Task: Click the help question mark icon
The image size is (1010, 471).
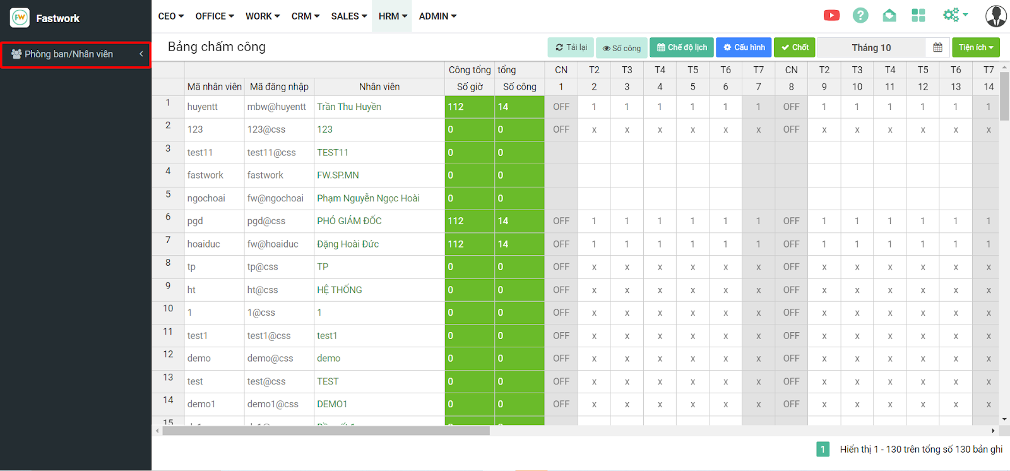Action: coord(860,16)
